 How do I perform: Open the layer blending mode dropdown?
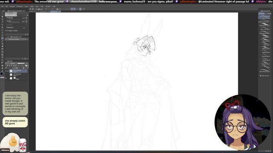click(x=13, y=63)
